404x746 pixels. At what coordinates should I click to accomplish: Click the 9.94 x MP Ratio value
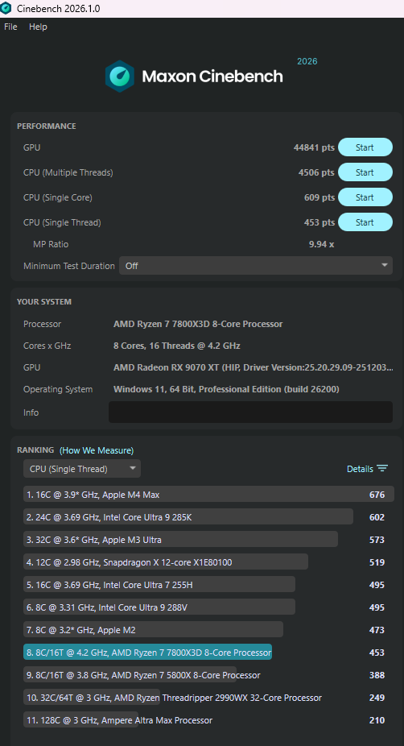pos(322,245)
